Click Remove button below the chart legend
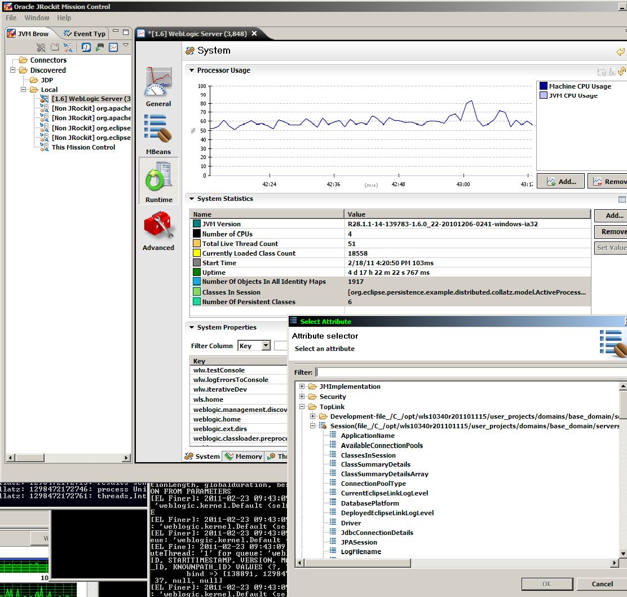Viewport: 627px width, 597px height. (608, 182)
